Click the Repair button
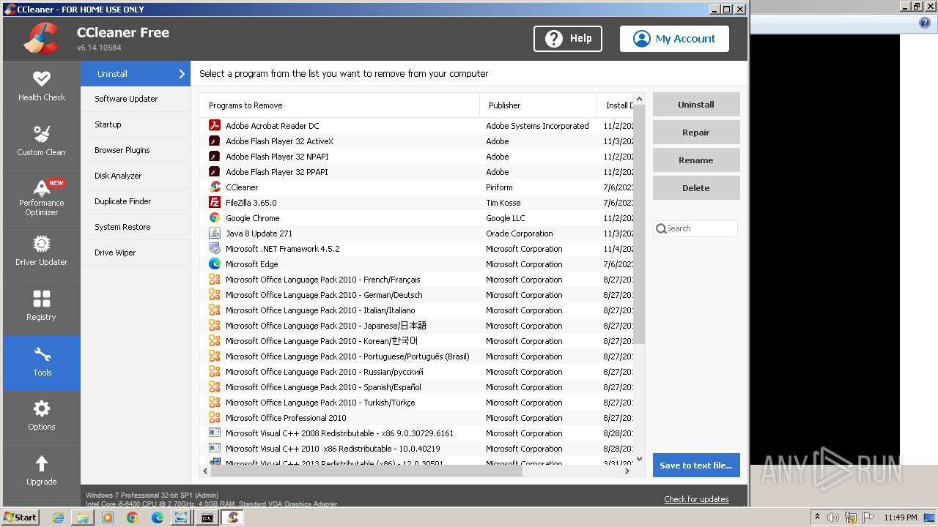 696,132
